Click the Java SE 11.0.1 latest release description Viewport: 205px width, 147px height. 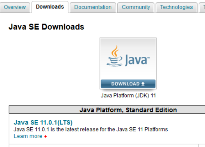click(91, 130)
